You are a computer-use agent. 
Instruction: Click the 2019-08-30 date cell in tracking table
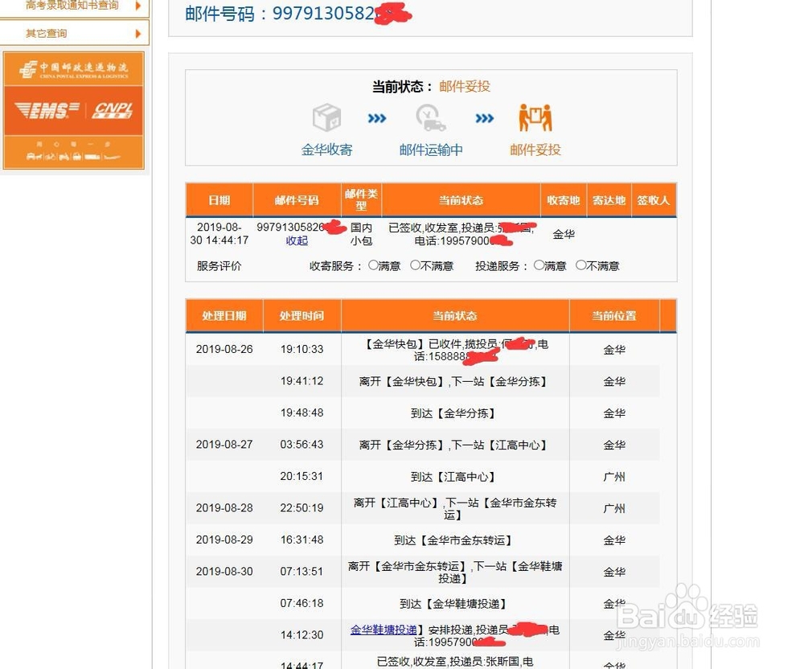(224, 572)
